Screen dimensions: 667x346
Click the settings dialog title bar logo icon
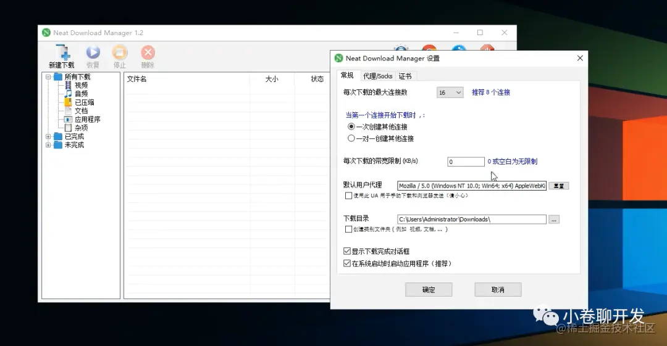(338, 58)
